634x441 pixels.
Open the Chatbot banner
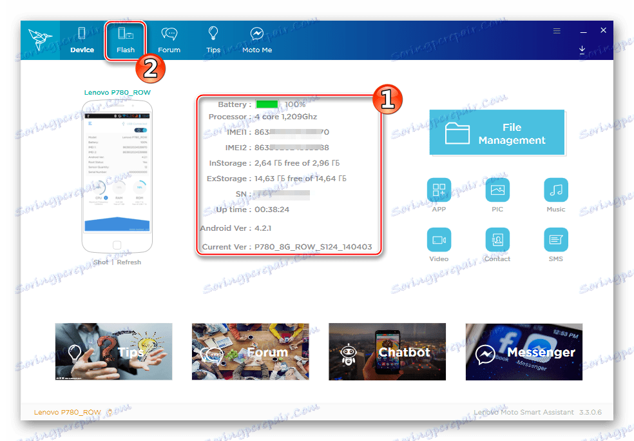[387, 351]
